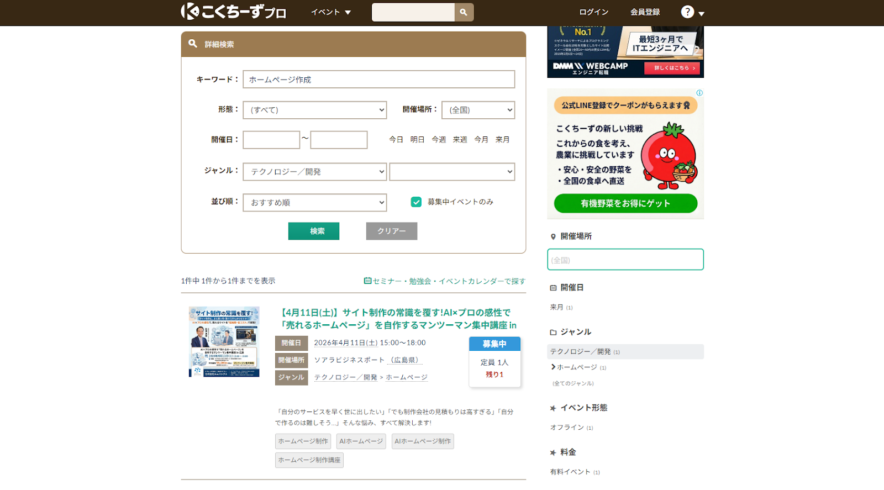Select 来週 date shortcut
This screenshot has width=884, height=490.
460,140
